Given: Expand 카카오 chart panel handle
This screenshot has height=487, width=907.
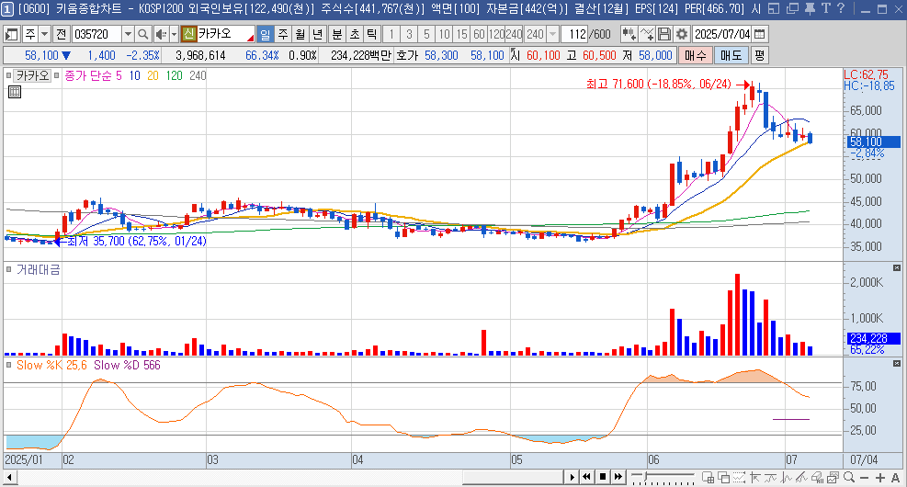Looking at the screenshot, I should [8, 75].
